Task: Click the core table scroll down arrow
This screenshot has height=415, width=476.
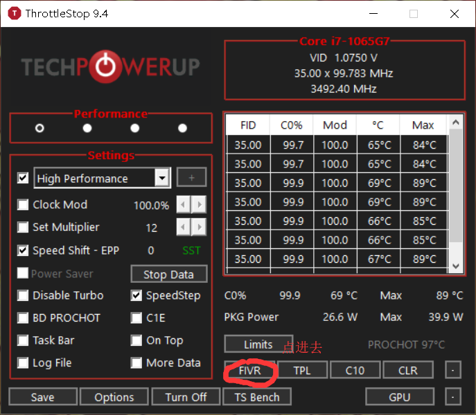Action: pos(455,266)
